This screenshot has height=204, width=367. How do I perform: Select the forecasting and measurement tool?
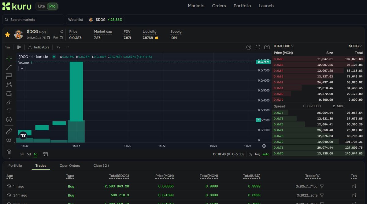pyautogui.click(x=9, y=94)
